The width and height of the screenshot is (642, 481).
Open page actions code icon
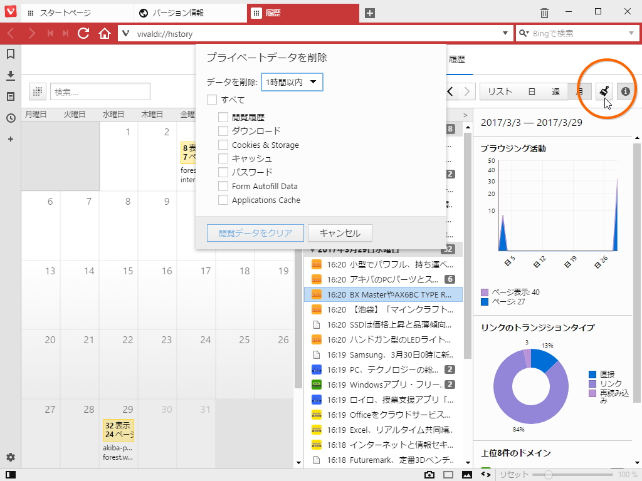point(486,475)
